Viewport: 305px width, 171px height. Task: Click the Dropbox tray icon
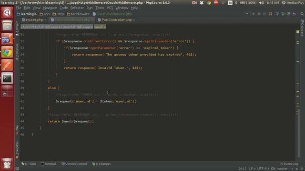(x=202, y=3)
